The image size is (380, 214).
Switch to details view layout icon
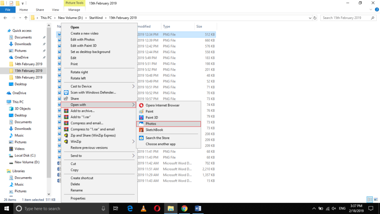click(370, 200)
